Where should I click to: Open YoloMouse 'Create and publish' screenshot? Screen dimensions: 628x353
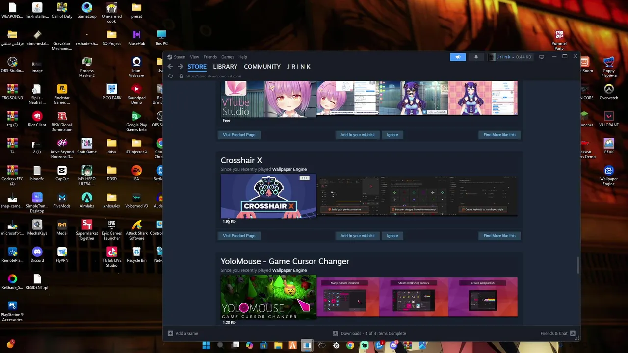point(483,297)
